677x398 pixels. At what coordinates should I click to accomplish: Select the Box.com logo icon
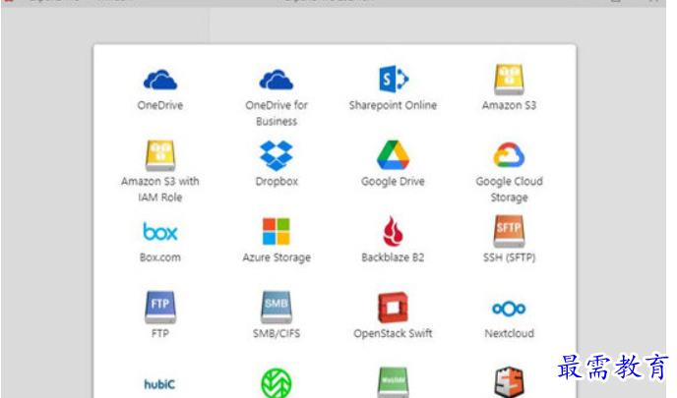click(160, 232)
